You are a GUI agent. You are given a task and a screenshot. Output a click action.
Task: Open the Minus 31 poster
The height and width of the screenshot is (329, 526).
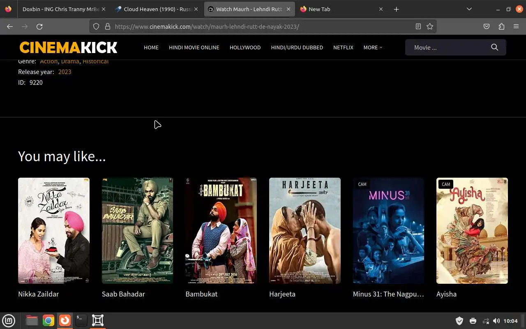click(388, 231)
